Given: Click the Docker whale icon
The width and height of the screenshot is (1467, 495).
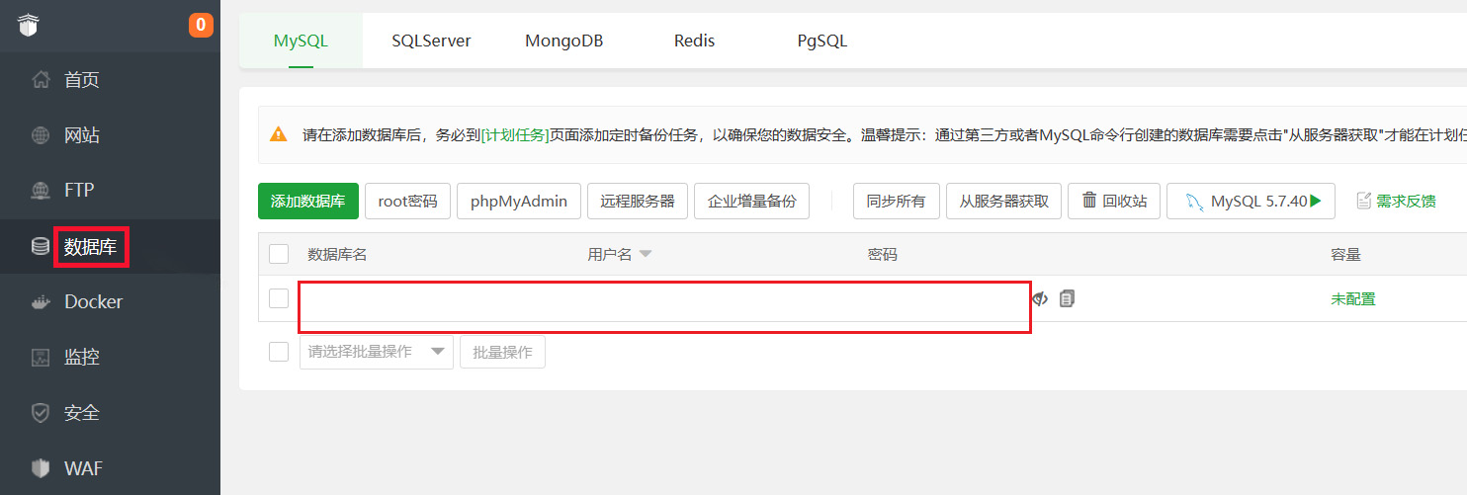Looking at the screenshot, I should coord(41,301).
